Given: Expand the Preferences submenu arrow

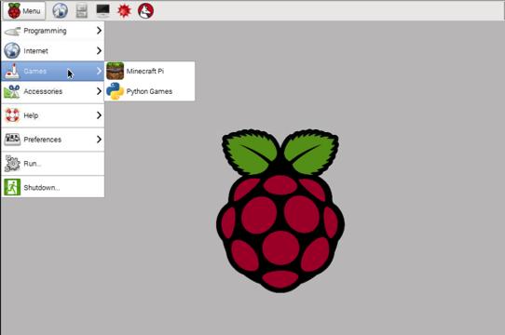Looking at the screenshot, I should (99, 140).
